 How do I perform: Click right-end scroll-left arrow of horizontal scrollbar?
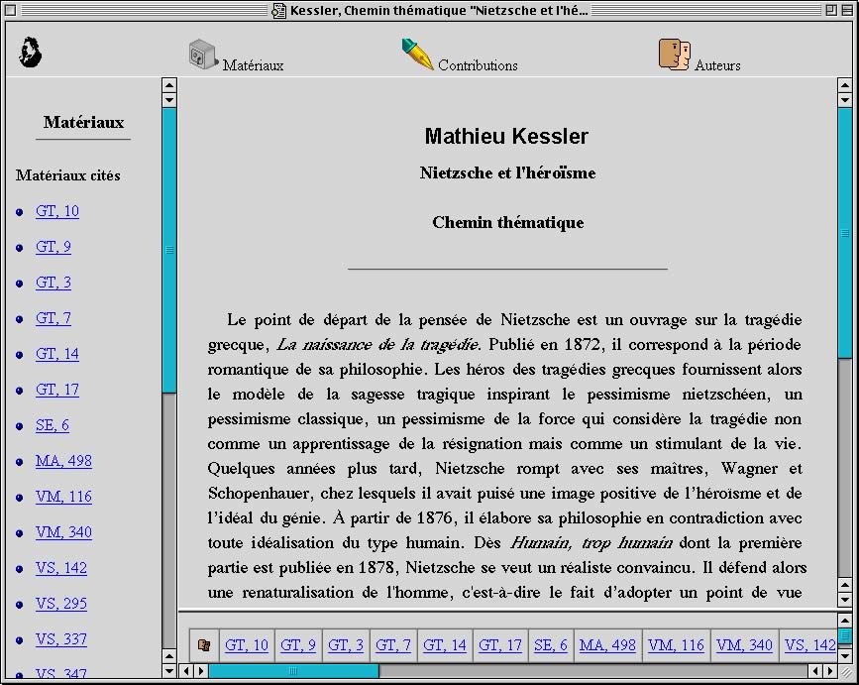tap(815, 671)
